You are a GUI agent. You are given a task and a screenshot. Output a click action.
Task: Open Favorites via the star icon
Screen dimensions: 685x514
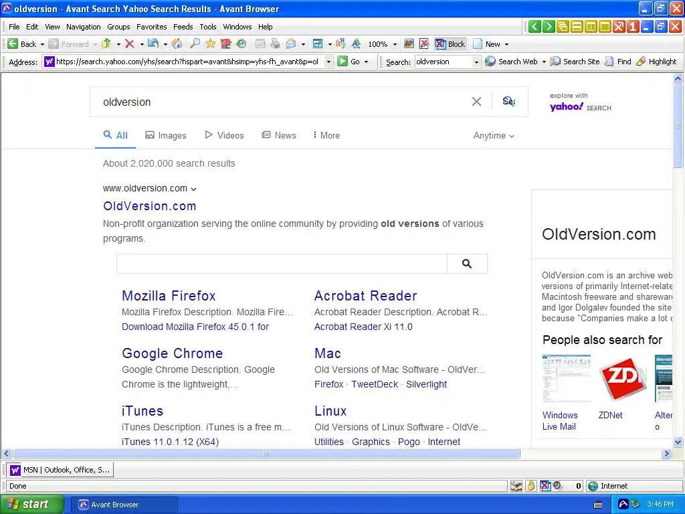210,44
